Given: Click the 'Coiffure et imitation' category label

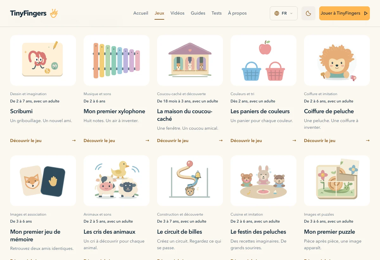Looking at the screenshot, I should coord(320,94).
